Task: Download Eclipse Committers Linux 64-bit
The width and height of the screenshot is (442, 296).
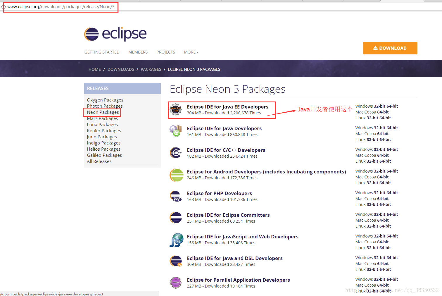Action: coord(385,226)
